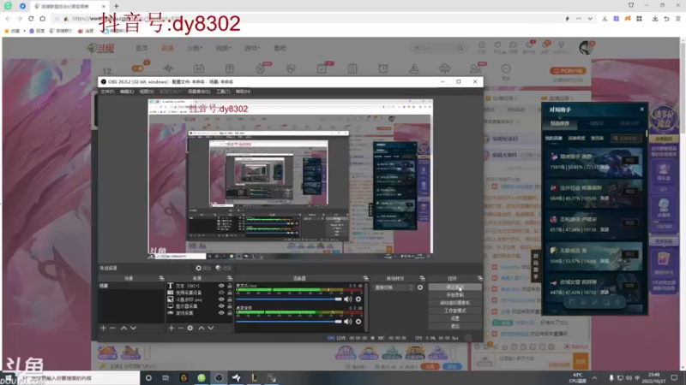
Task: Move scene down arrow in Scenes panel
Action: click(134, 328)
